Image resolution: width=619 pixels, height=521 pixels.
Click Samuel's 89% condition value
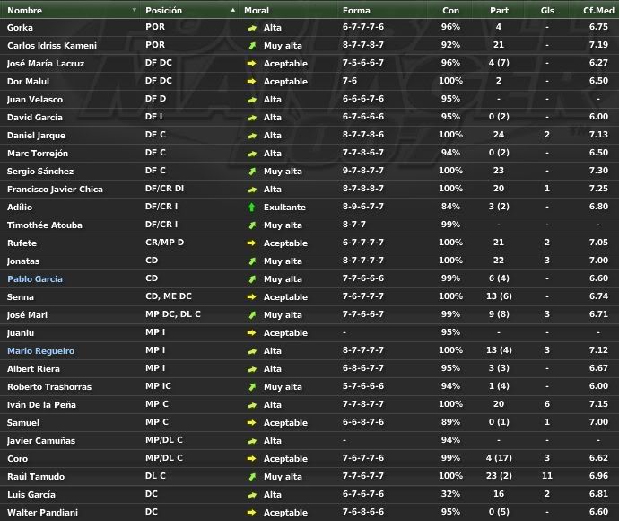[450, 422]
